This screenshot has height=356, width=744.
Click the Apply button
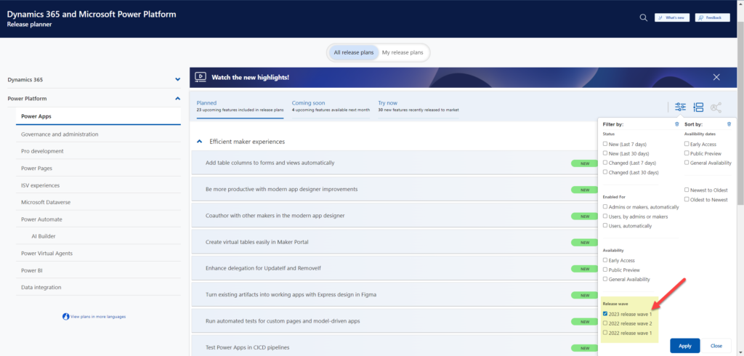[x=684, y=346]
